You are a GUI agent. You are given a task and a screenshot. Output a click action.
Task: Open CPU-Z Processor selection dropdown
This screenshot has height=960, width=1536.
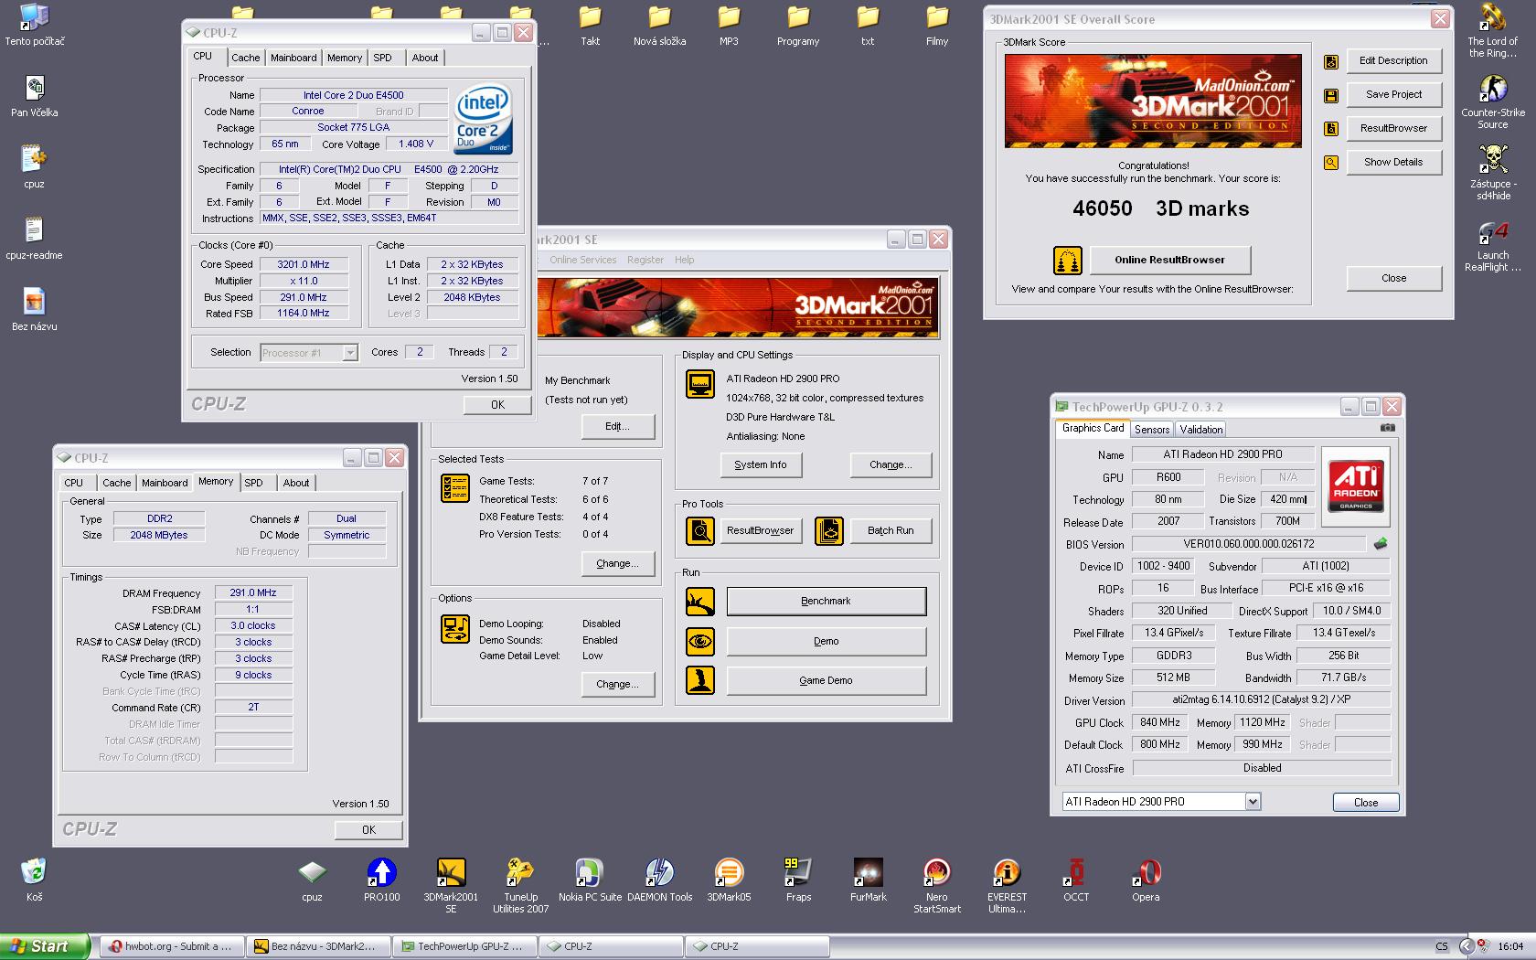349,353
